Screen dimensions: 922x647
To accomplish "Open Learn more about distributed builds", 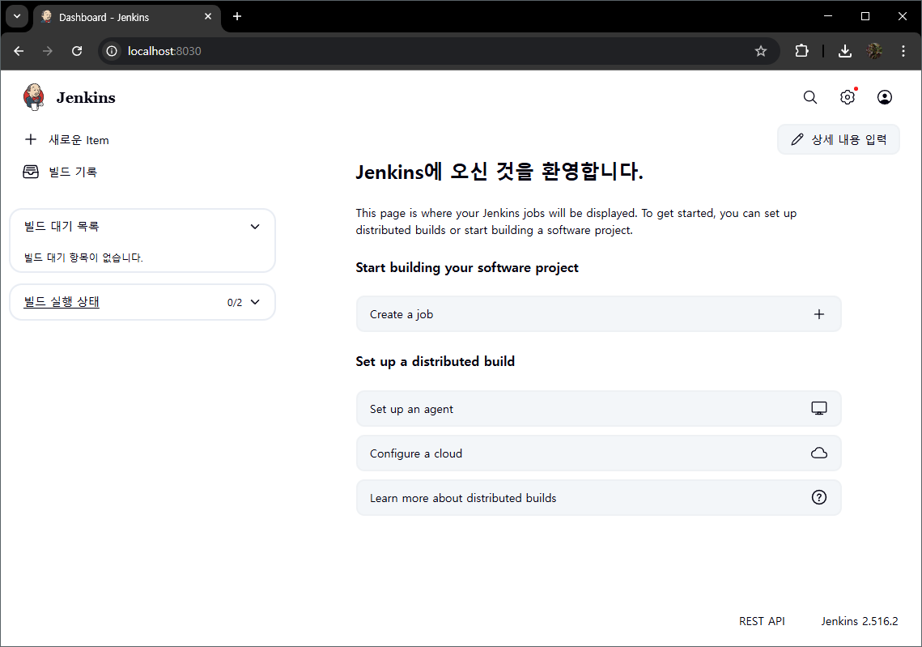I will pyautogui.click(x=598, y=498).
